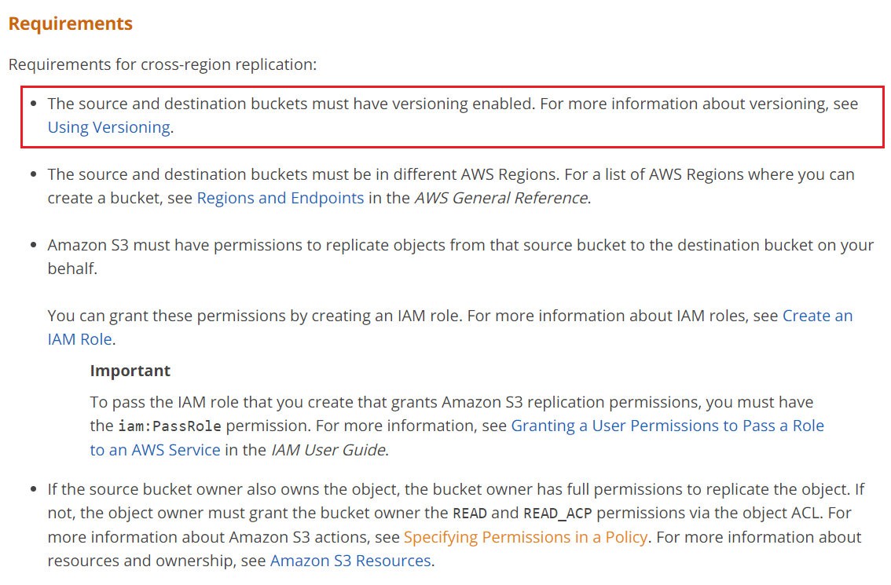Screen dimensions: 891x585
Task: Click the italic AWS General Reference text
Action: 501,198
